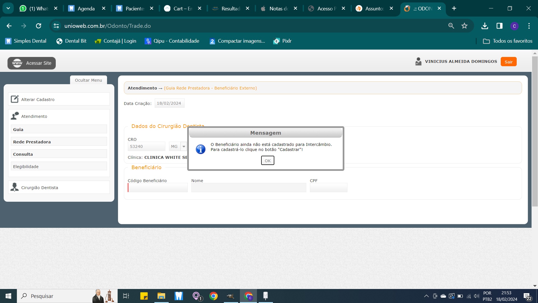
Task: Open Simples Dental bookmark
Action: coord(26,41)
